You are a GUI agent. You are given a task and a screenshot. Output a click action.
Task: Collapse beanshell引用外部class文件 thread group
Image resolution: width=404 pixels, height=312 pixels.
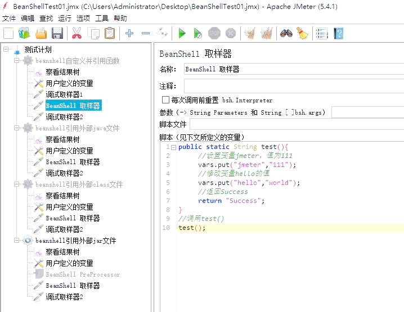tap(17, 184)
